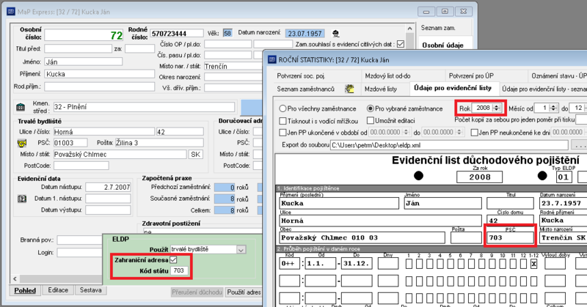Enable the Umožnit editaci checkbox
The height and width of the screenshot is (307, 587).
(x=371, y=120)
